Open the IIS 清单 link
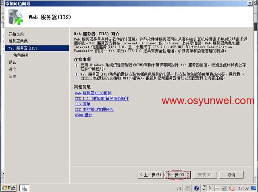The image size is (258, 192). click(x=83, y=104)
